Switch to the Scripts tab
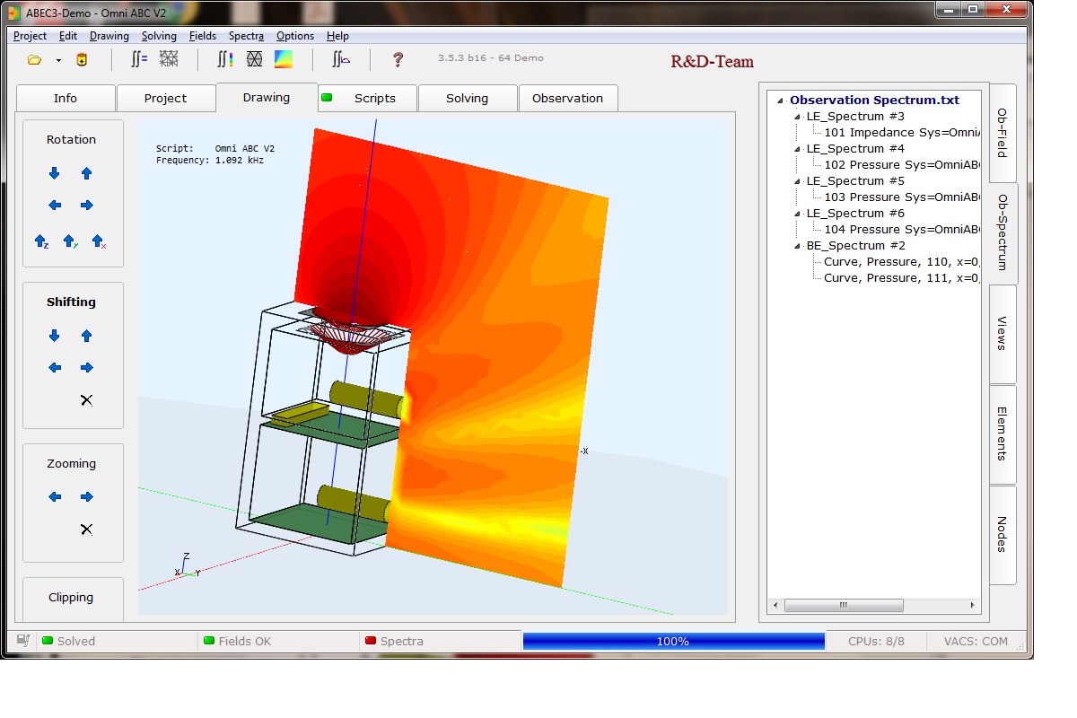1077x718 pixels. tap(368, 99)
